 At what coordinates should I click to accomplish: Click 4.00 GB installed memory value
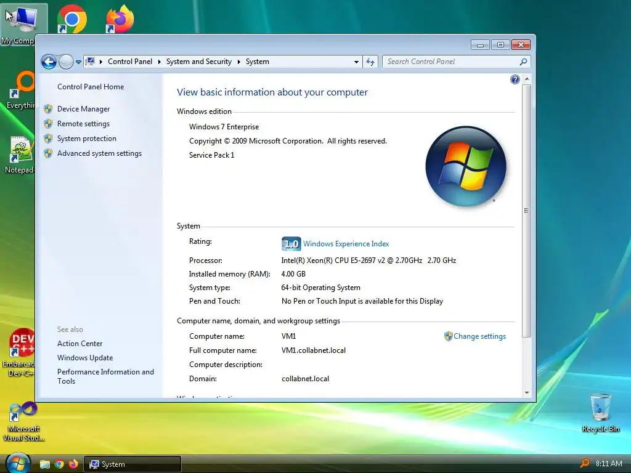(x=293, y=274)
